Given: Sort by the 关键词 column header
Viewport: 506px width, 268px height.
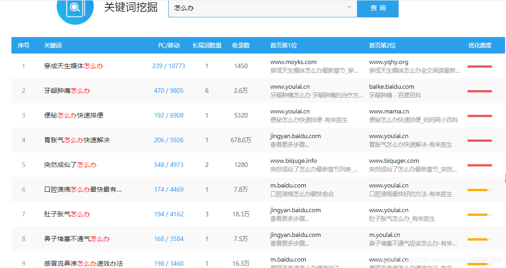Looking at the screenshot, I should click(53, 46).
